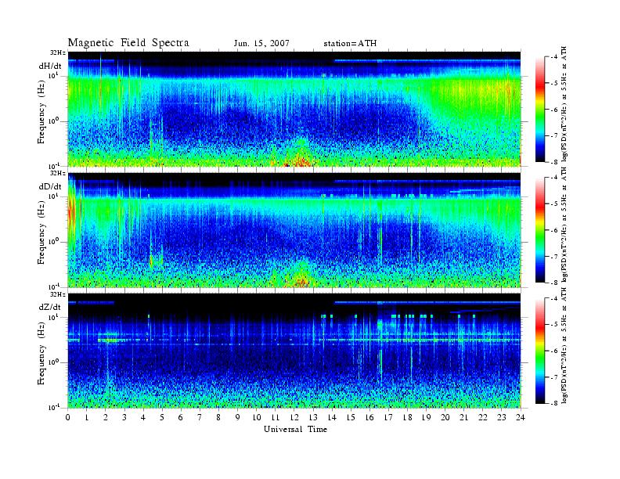Click the dH/dt panel label

(50, 66)
